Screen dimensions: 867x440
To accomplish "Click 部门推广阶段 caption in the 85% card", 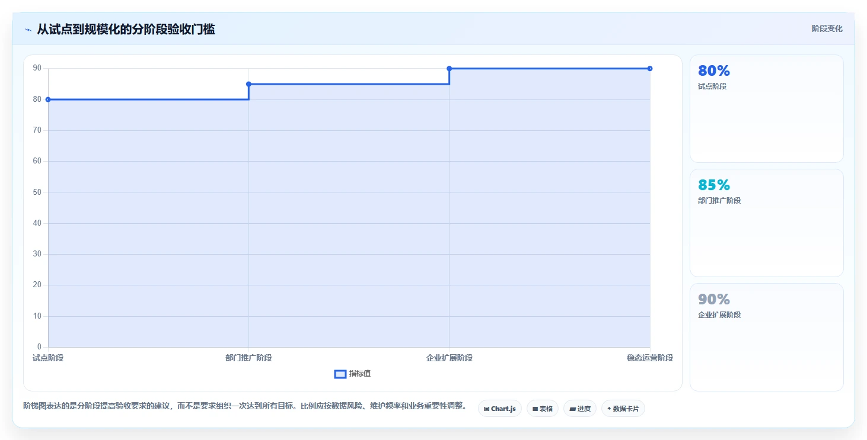I will pos(719,201).
